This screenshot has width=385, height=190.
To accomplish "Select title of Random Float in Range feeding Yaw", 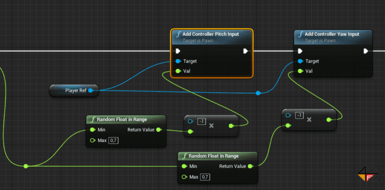I will 214,156.
